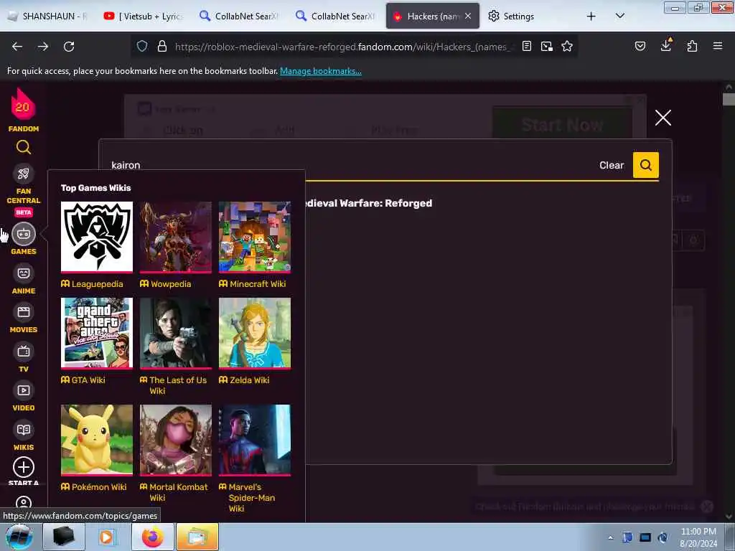Switch to second CollabNet SearX tab

(336, 17)
